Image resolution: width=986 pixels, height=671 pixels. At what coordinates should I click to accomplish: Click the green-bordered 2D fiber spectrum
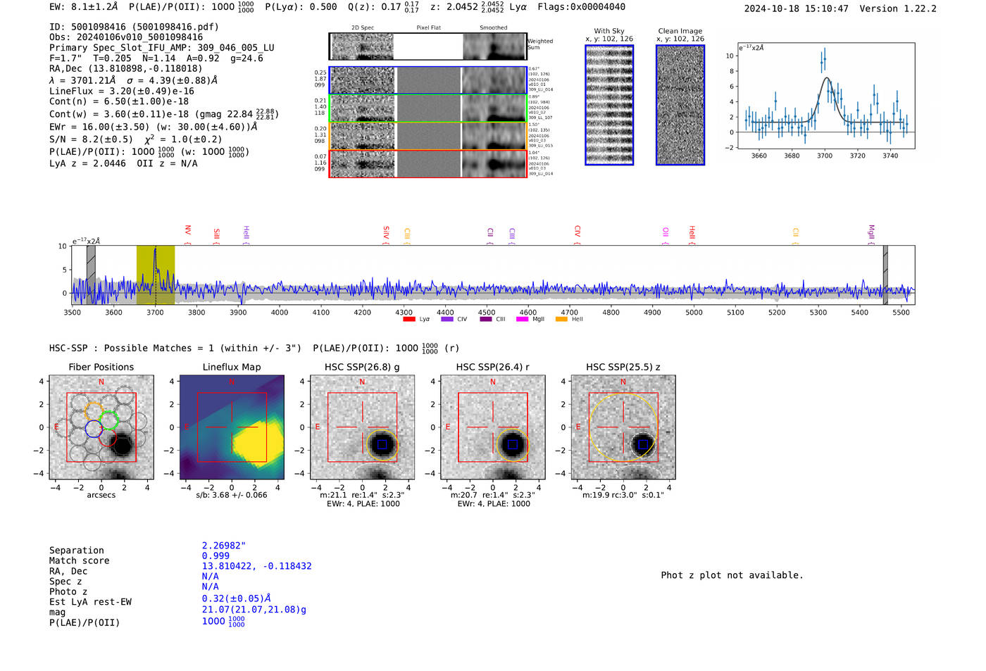click(x=428, y=108)
